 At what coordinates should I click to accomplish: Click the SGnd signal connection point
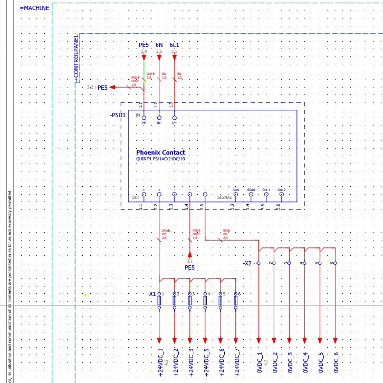[x=251, y=194]
